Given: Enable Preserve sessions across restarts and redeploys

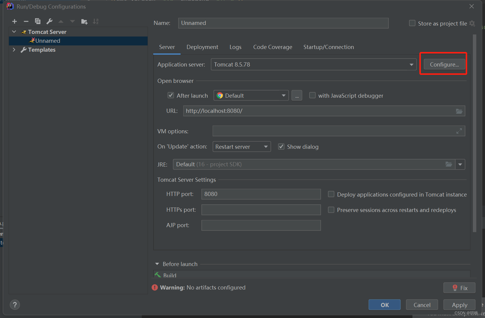Looking at the screenshot, I should (x=331, y=210).
